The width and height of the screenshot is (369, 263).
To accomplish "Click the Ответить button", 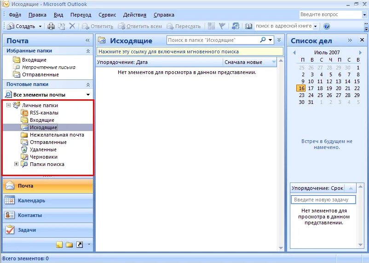I will point(98,26).
